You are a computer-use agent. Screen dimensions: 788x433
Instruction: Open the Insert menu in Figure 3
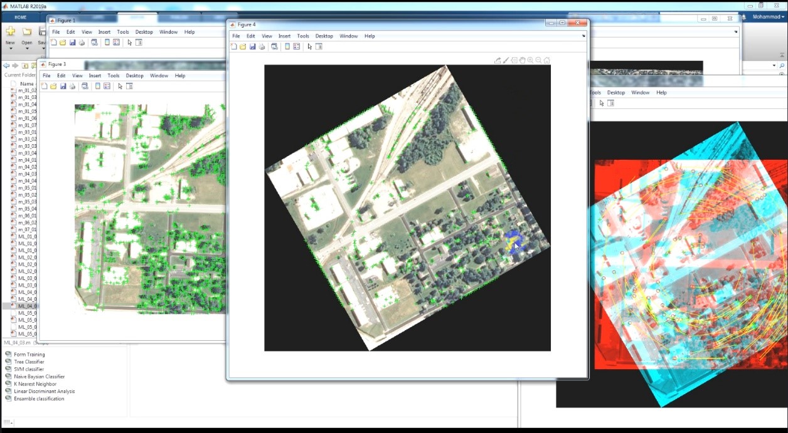click(x=95, y=76)
